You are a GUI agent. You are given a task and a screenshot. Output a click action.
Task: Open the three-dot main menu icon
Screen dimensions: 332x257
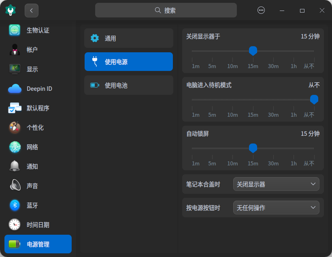coord(261,10)
